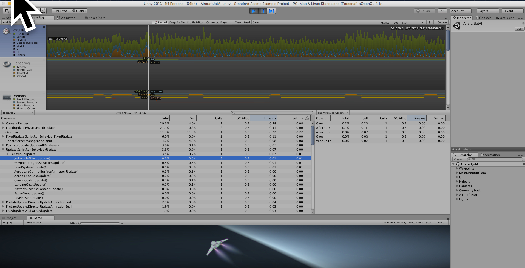
Task: Click the warning column icon in Overview
Action: (x=307, y=118)
